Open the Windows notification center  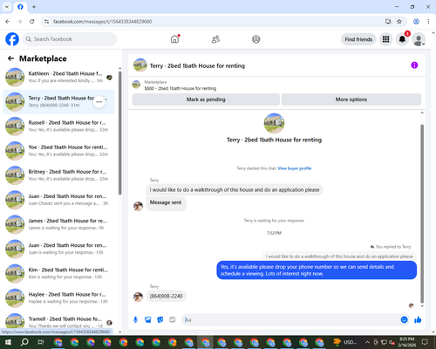425,342
